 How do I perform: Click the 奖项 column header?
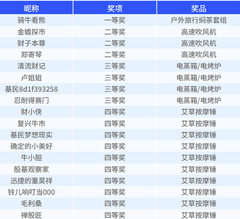coord(115,8)
